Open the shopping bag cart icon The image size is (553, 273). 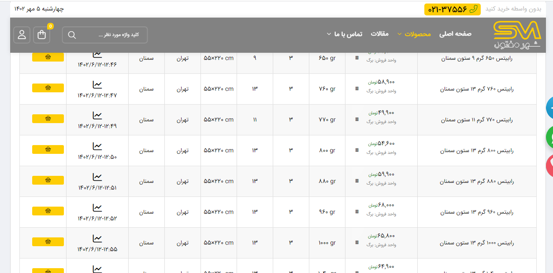pyautogui.click(x=42, y=35)
